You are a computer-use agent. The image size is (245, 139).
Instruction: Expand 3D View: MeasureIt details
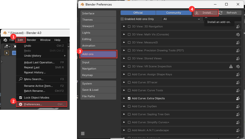coord(124,42)
